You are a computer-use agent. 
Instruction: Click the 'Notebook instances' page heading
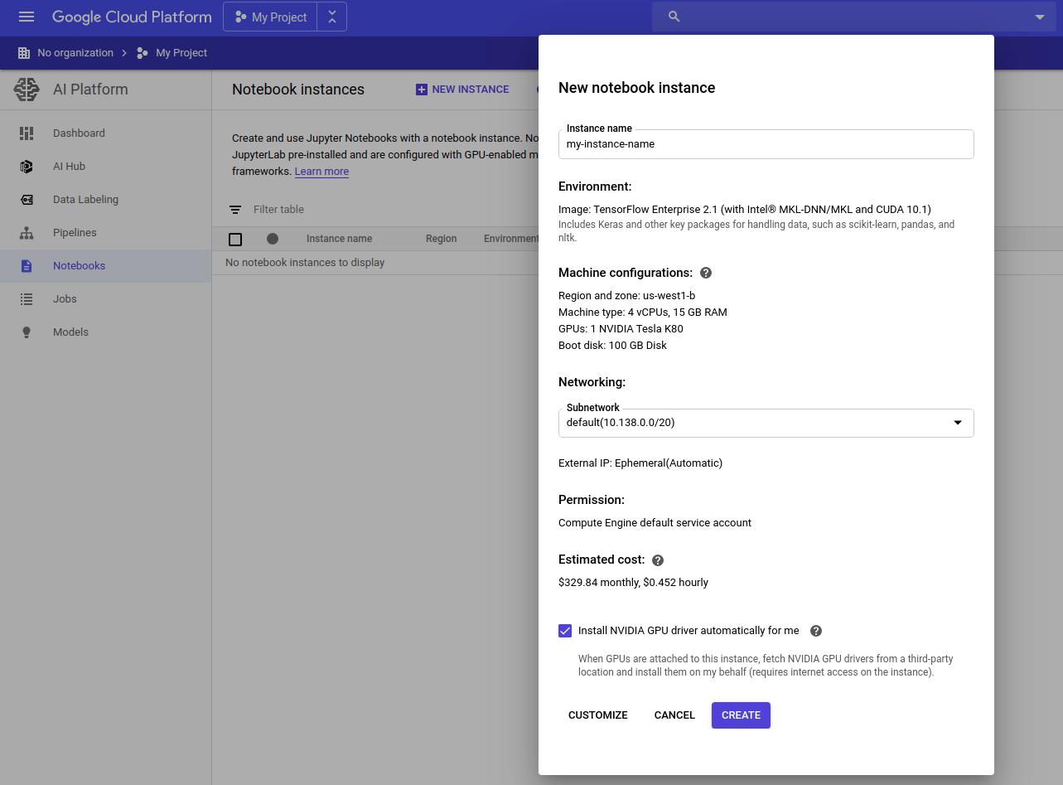click(298, 90)
